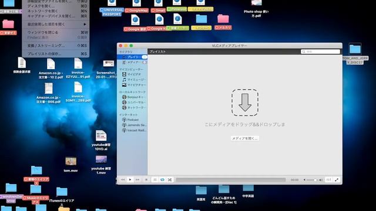
Task: Select メディアライブラリ item in VLC sidebar
Action: 132,62
